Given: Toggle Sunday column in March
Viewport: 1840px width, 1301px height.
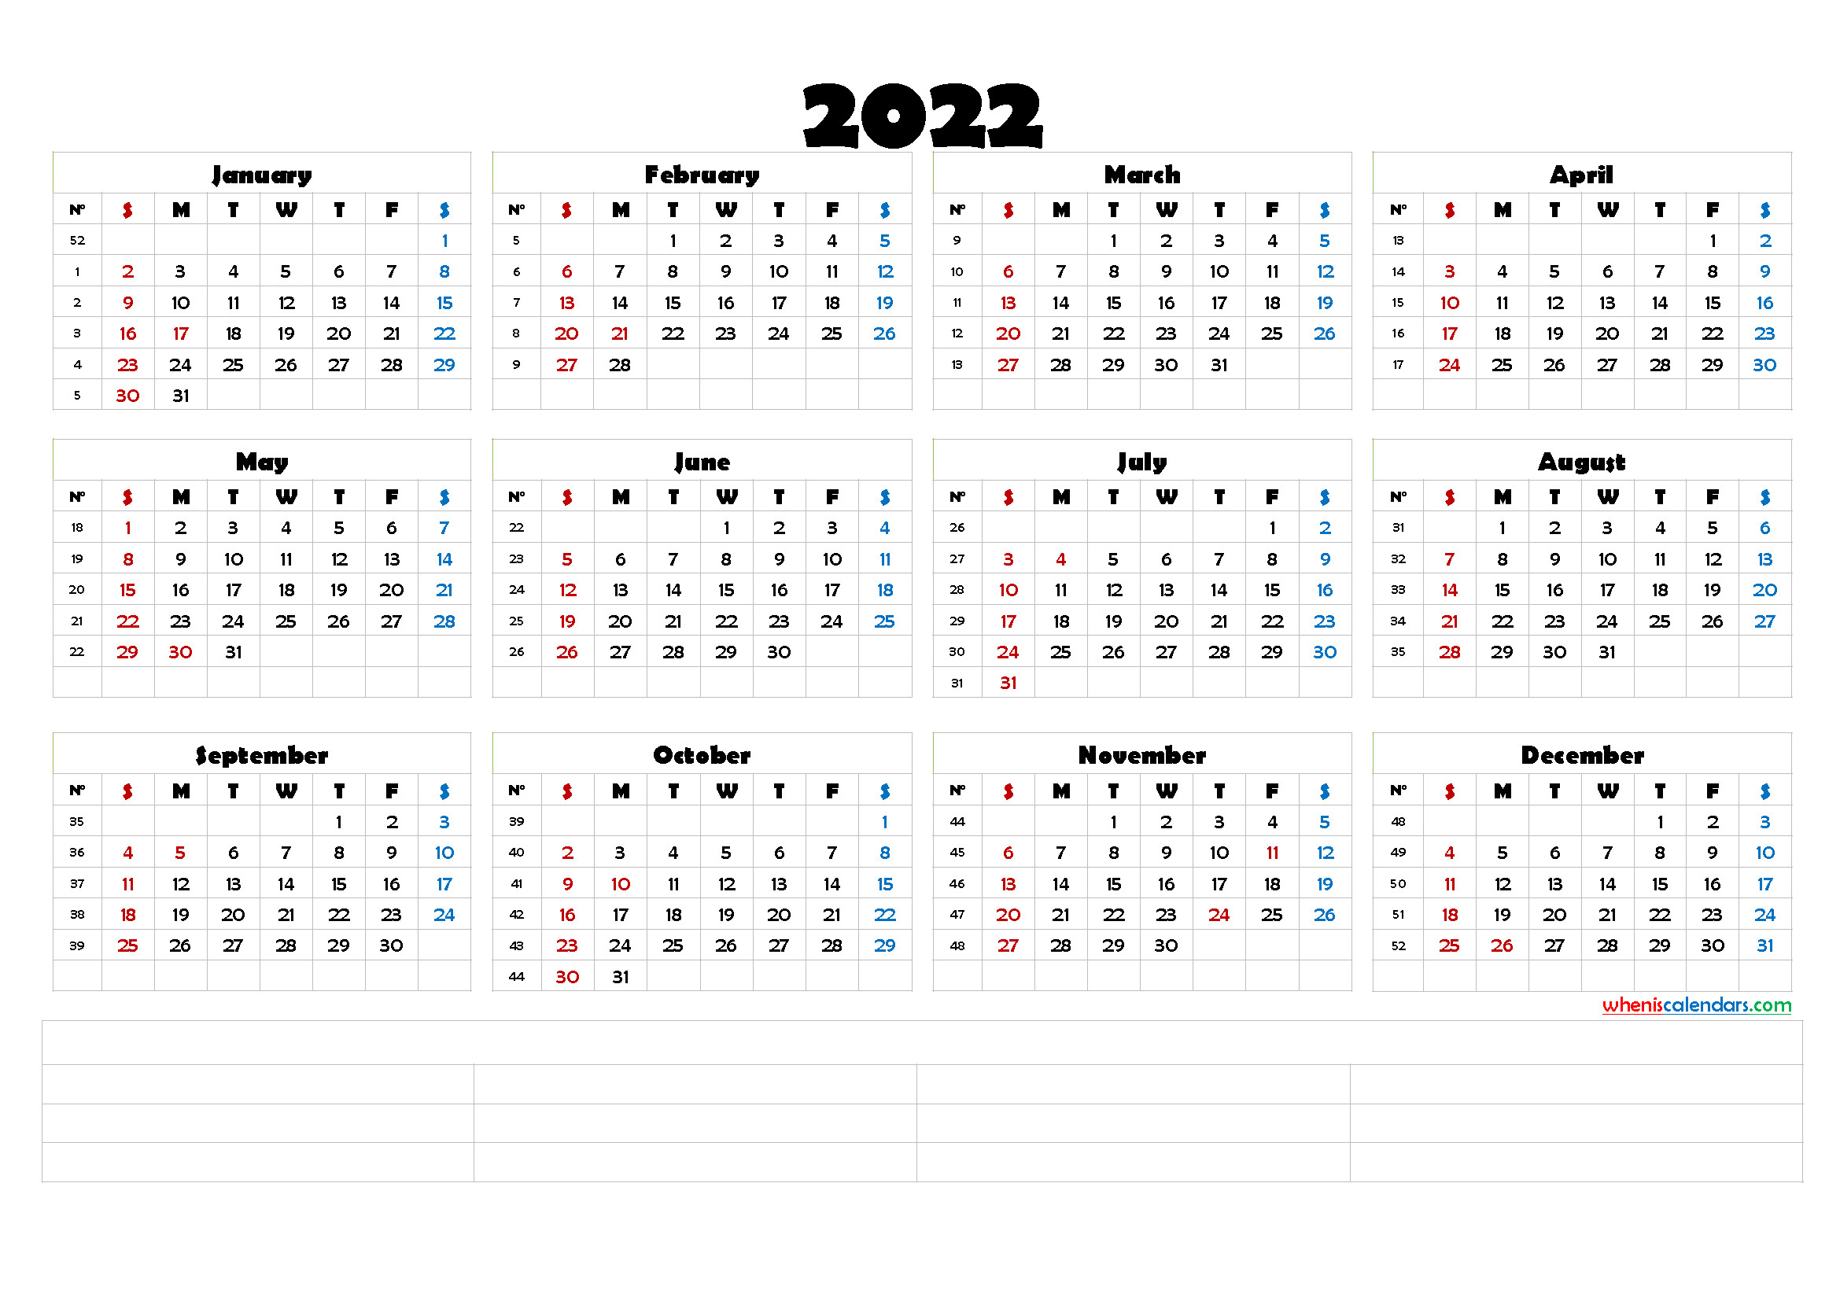Looking at the screenshot, I should pos(986,205).
